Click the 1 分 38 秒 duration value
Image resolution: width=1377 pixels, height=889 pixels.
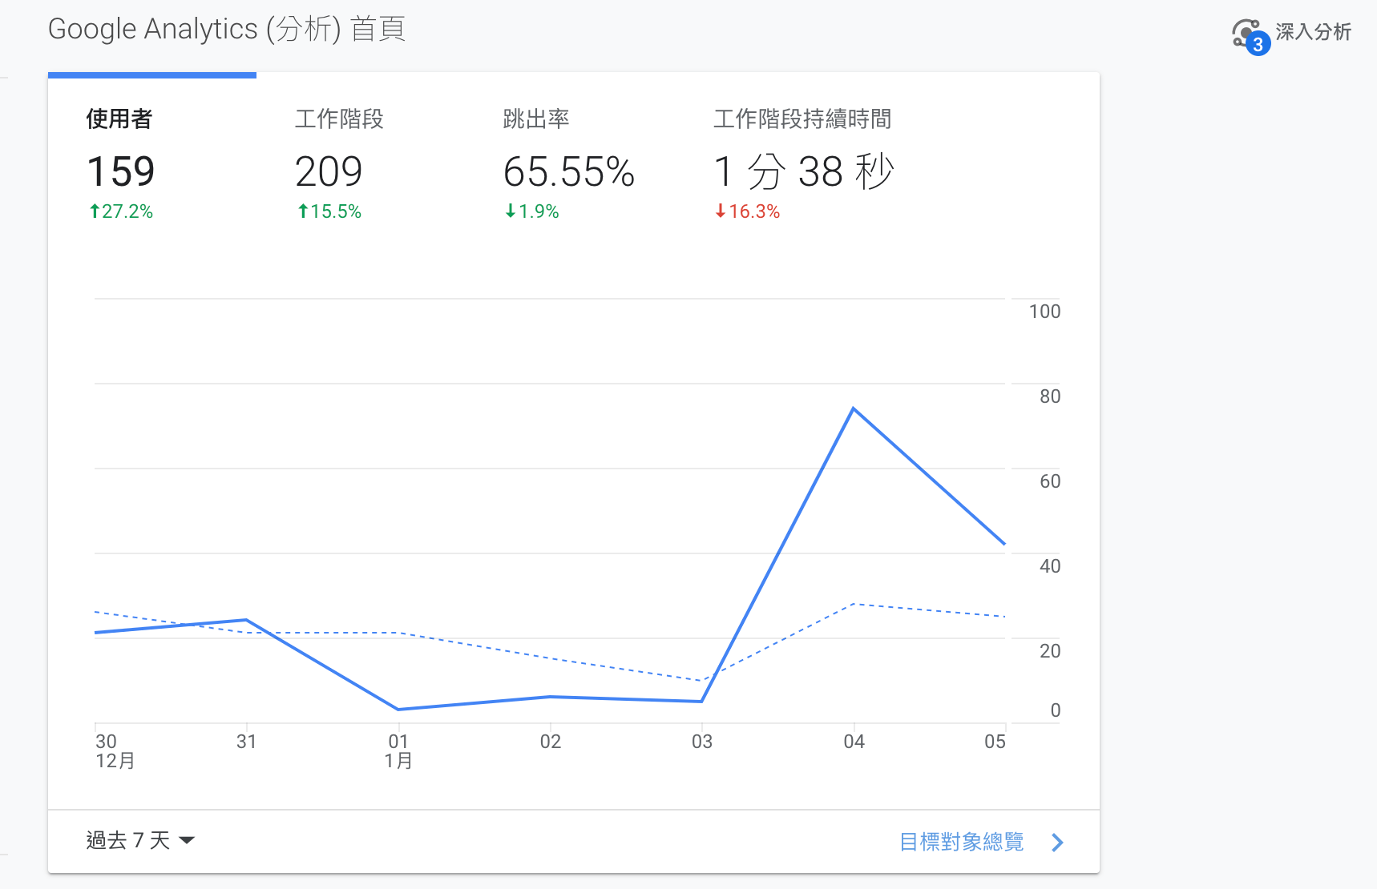coord(803,171)
